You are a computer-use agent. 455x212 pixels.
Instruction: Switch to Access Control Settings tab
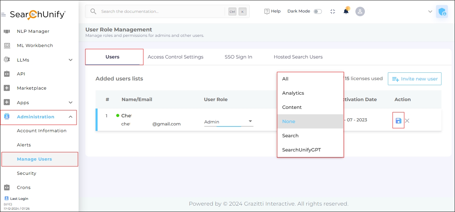(175, 57)
